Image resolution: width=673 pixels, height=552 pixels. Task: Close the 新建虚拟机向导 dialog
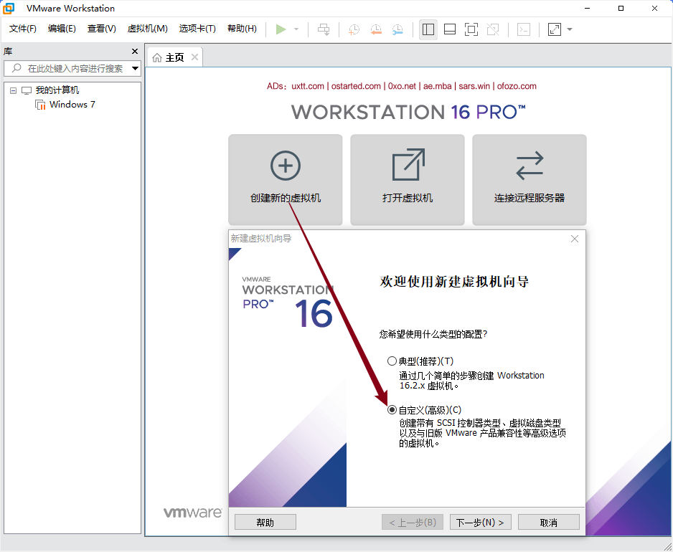pos(575,239)
